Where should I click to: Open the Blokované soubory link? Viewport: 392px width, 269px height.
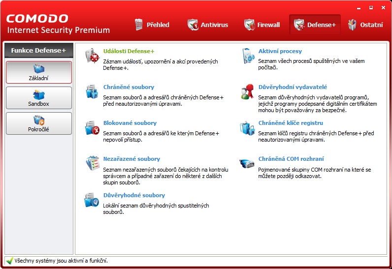coord(130,123)
